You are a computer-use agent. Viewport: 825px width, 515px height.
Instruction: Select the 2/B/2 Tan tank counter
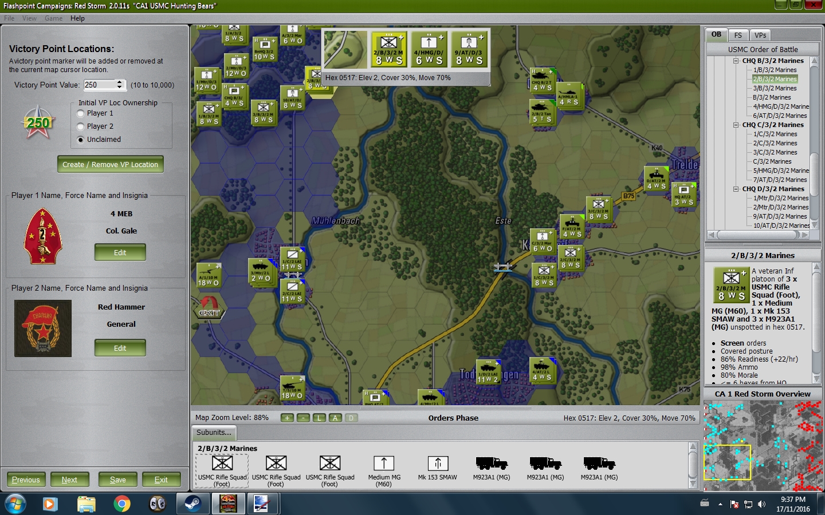(542, 112)
